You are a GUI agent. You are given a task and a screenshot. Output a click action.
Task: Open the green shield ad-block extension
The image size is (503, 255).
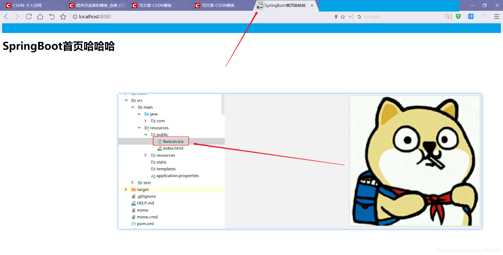458,16
